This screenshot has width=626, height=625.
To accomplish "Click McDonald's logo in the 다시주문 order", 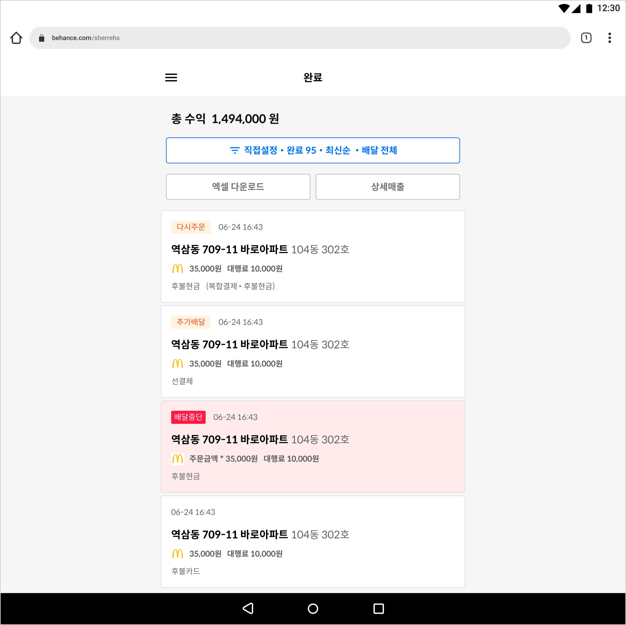I will tap(178, 268).
